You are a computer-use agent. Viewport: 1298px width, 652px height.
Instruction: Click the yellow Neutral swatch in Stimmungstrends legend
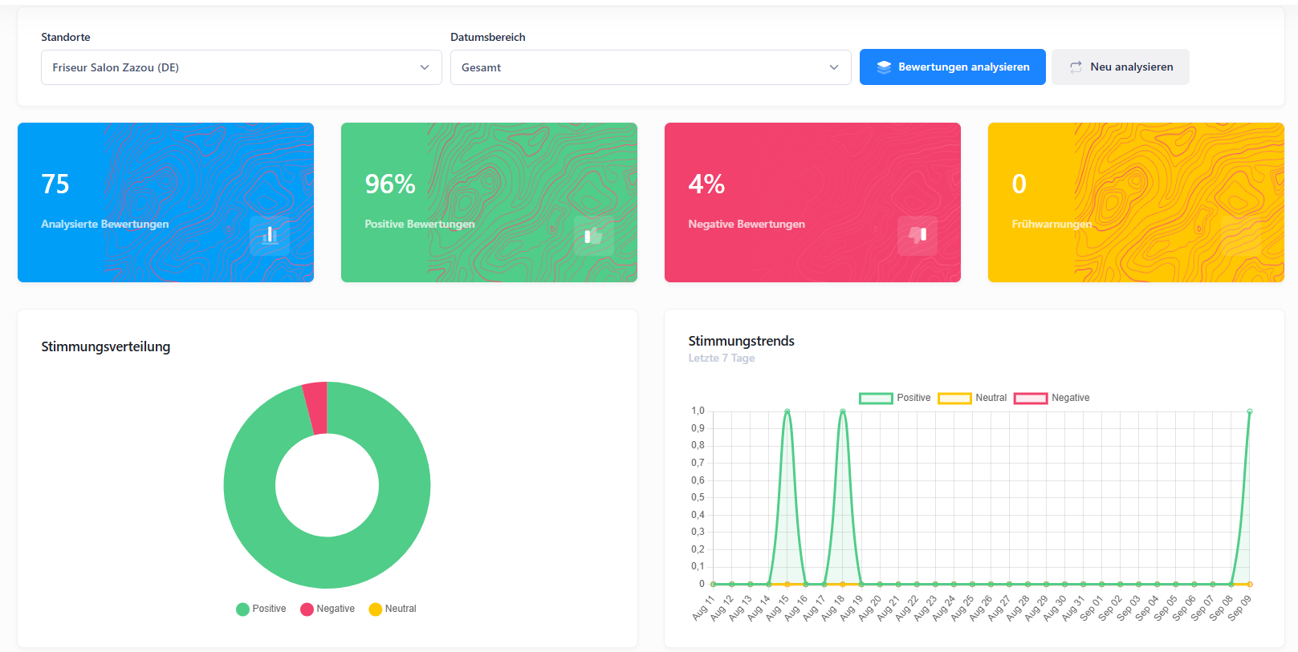[x=954, y=399]
